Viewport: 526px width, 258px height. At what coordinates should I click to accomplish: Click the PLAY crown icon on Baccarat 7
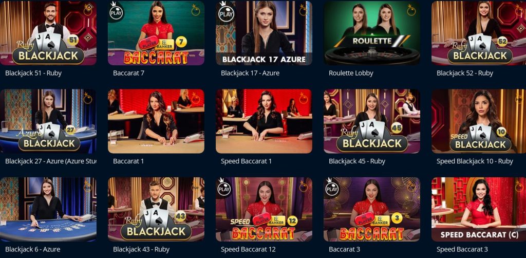117,12
